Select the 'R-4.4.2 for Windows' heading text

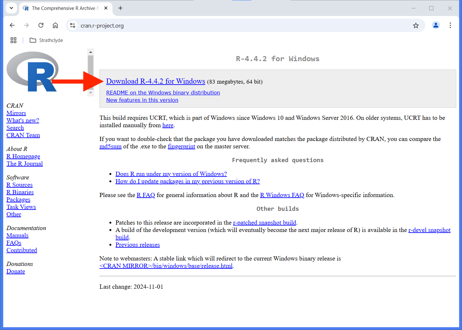point(278,59)
